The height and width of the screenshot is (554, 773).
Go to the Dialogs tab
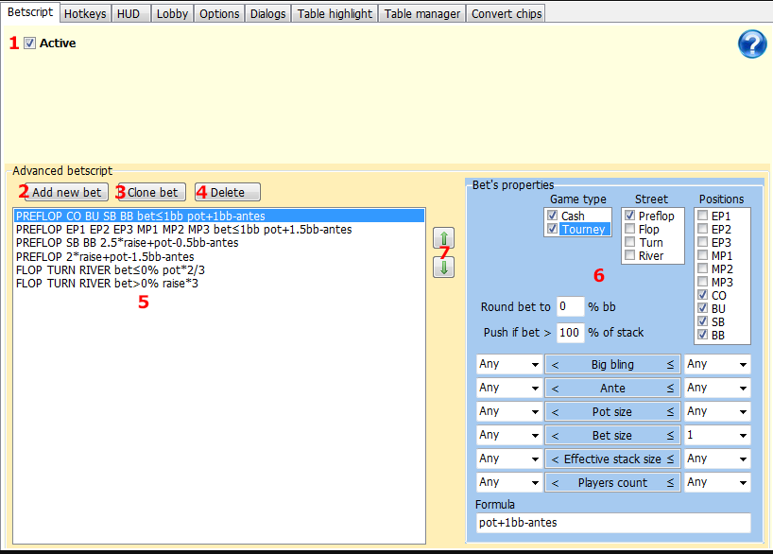click(x=267, y=14)
